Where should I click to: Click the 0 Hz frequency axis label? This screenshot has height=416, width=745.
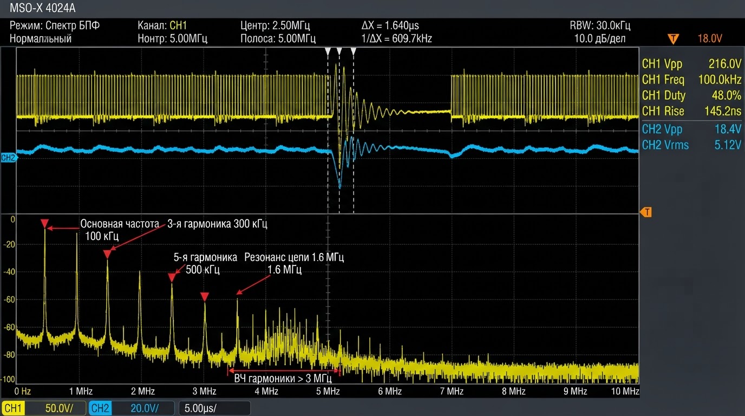[22, 391]
